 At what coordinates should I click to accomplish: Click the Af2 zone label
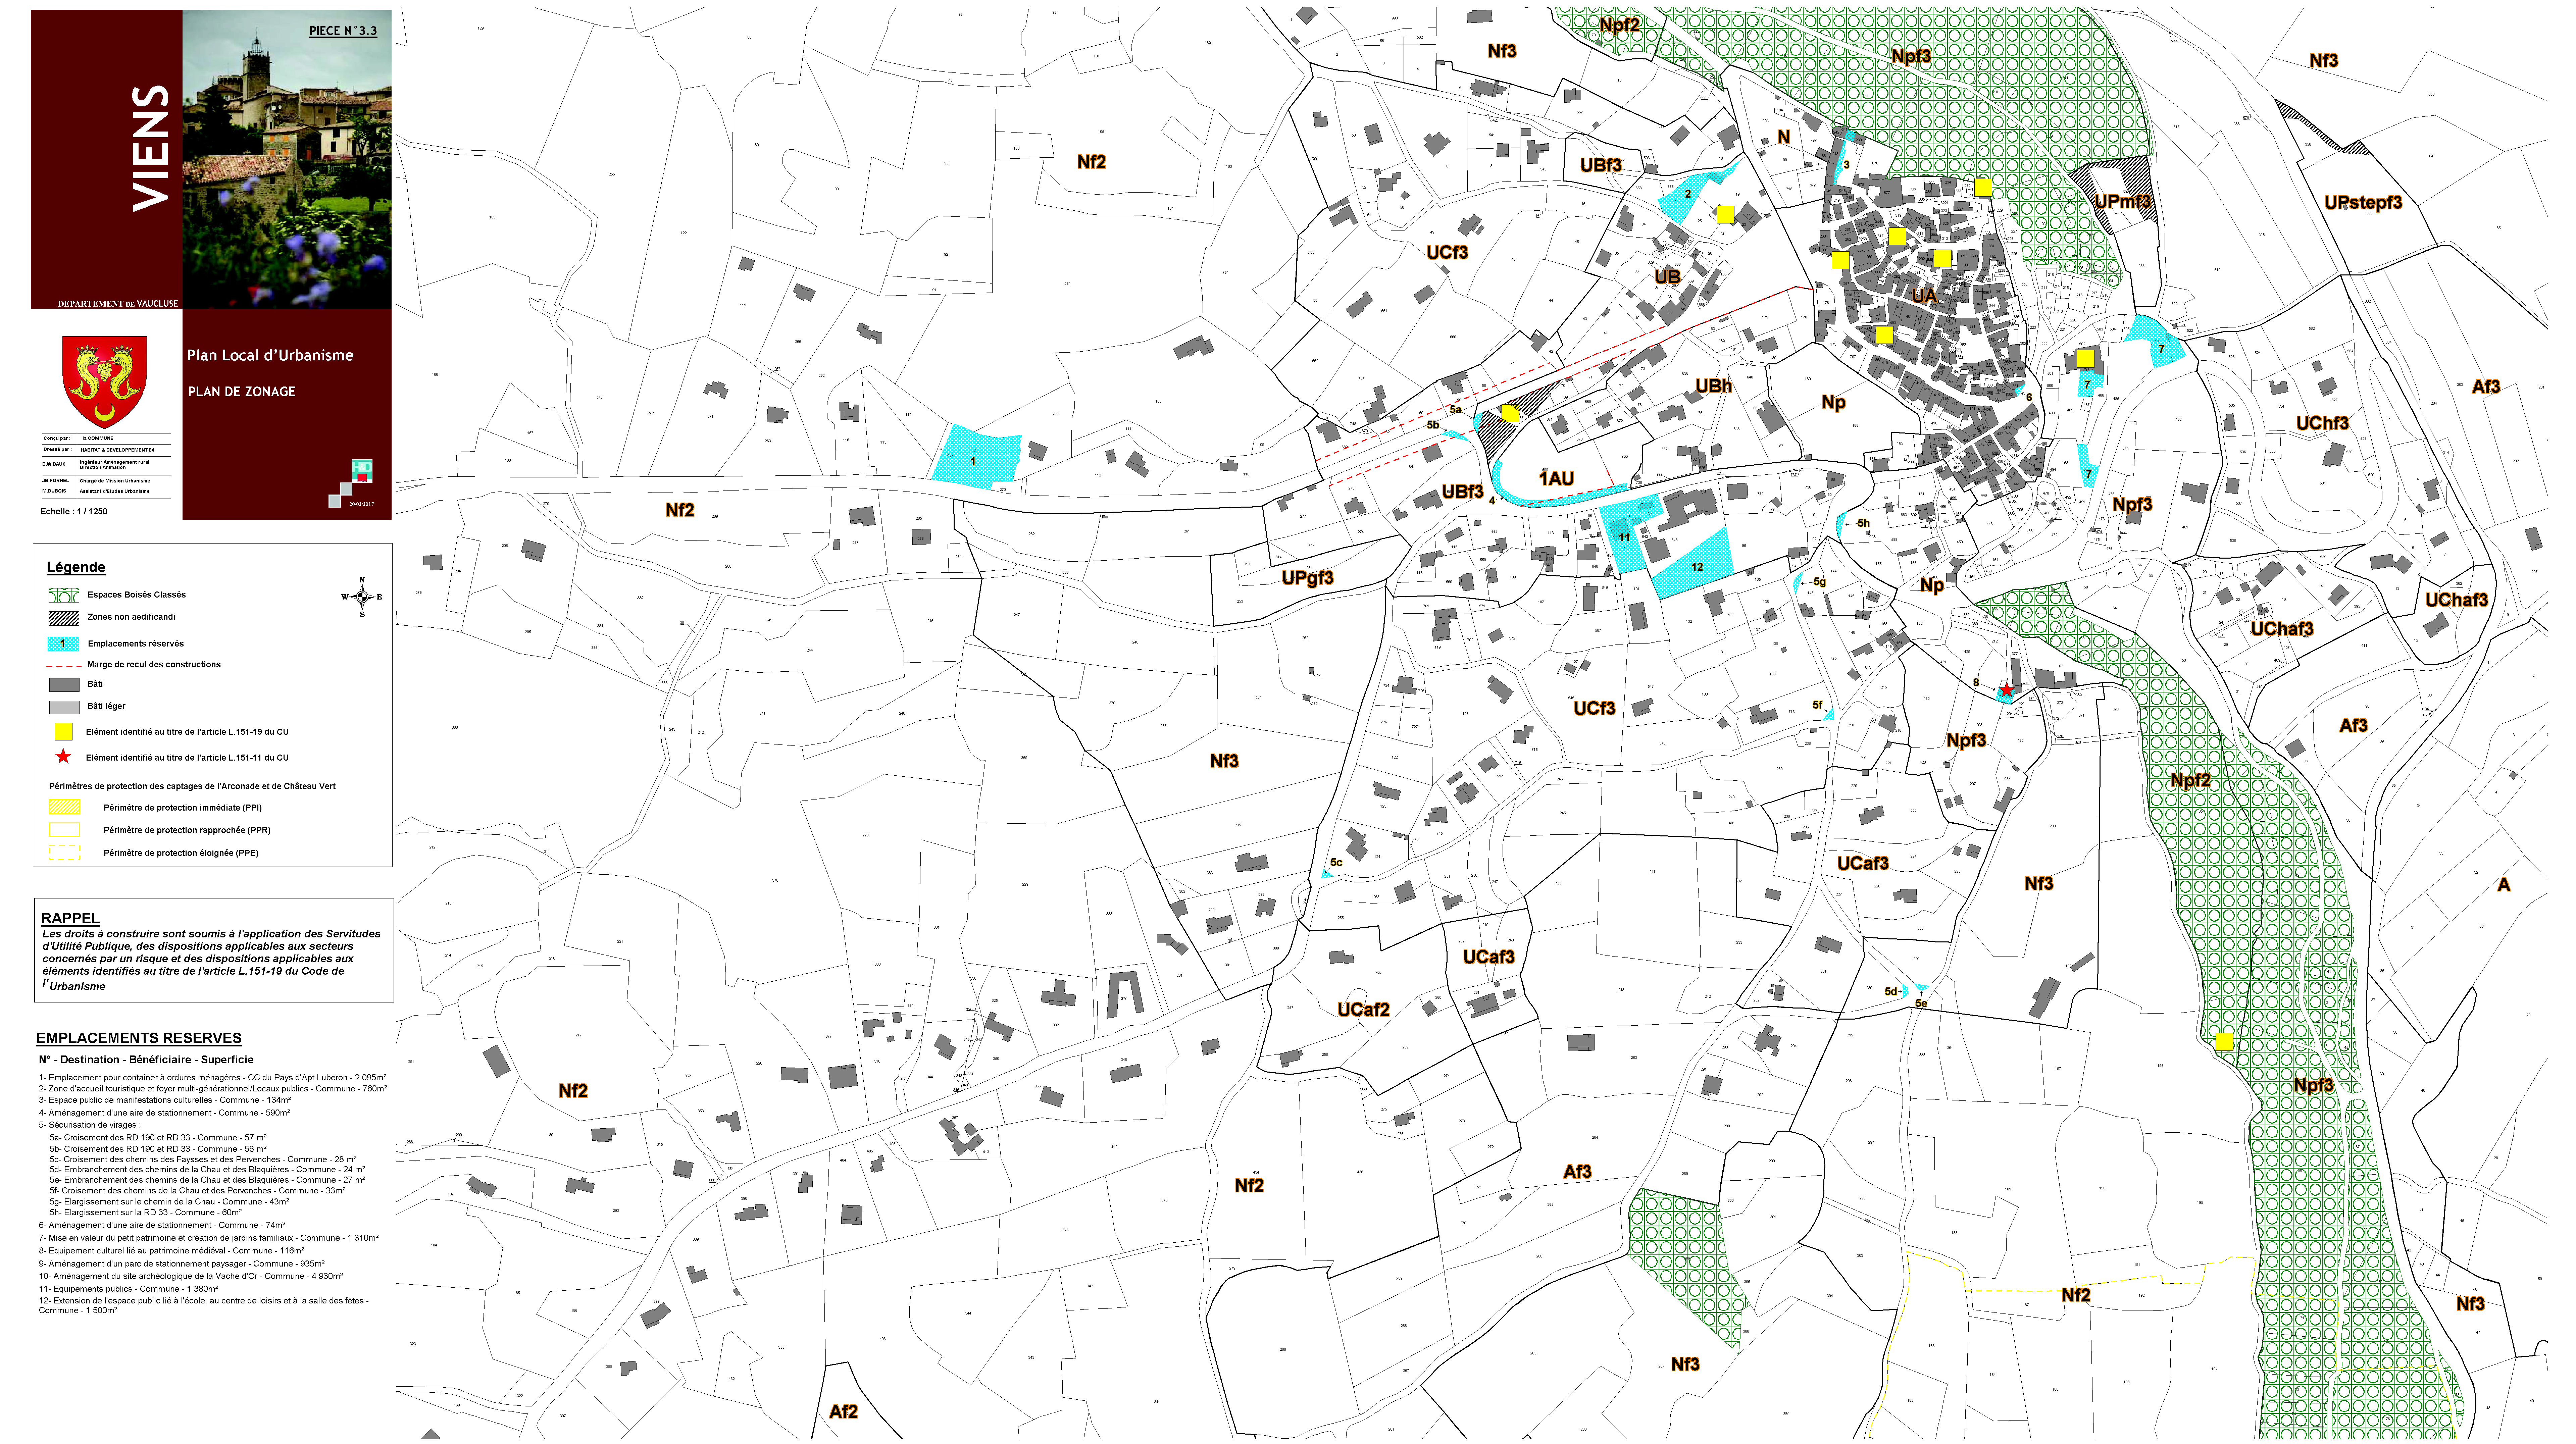(843, 1412)
